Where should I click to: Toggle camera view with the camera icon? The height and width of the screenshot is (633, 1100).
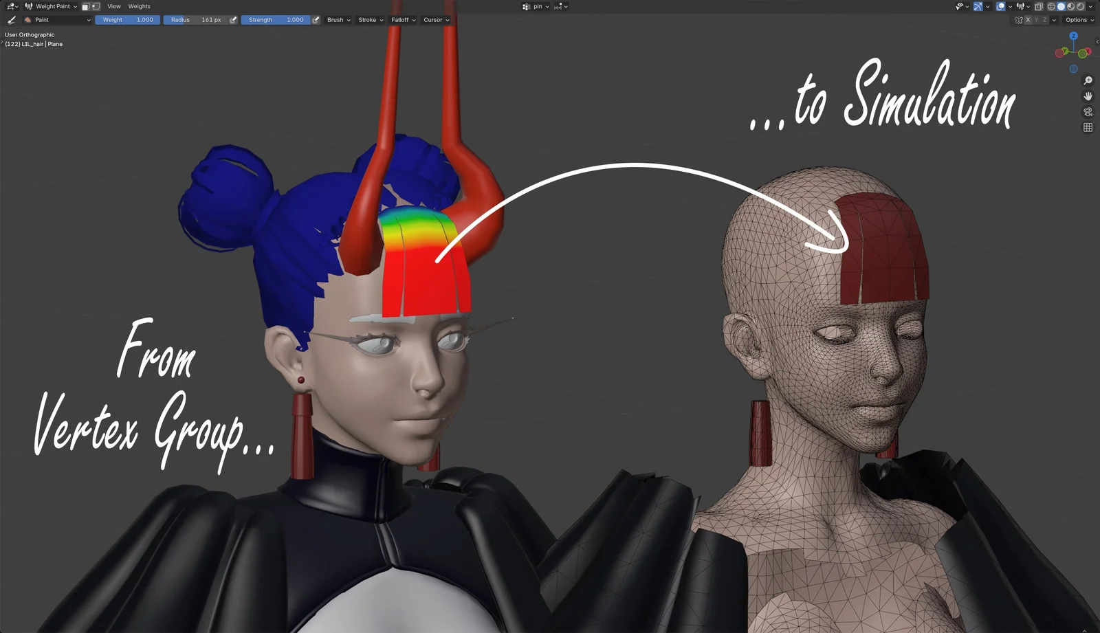[x=1088, y=111]
